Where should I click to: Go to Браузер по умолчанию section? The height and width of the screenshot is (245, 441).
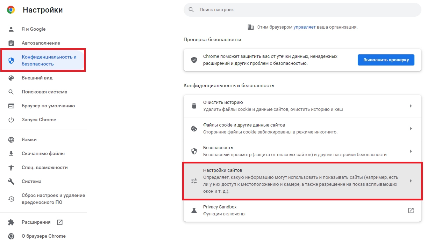coord(48,106)
